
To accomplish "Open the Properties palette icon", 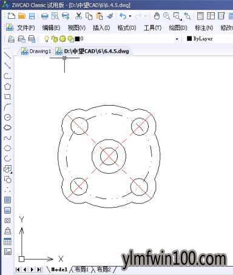I will 200,16.
